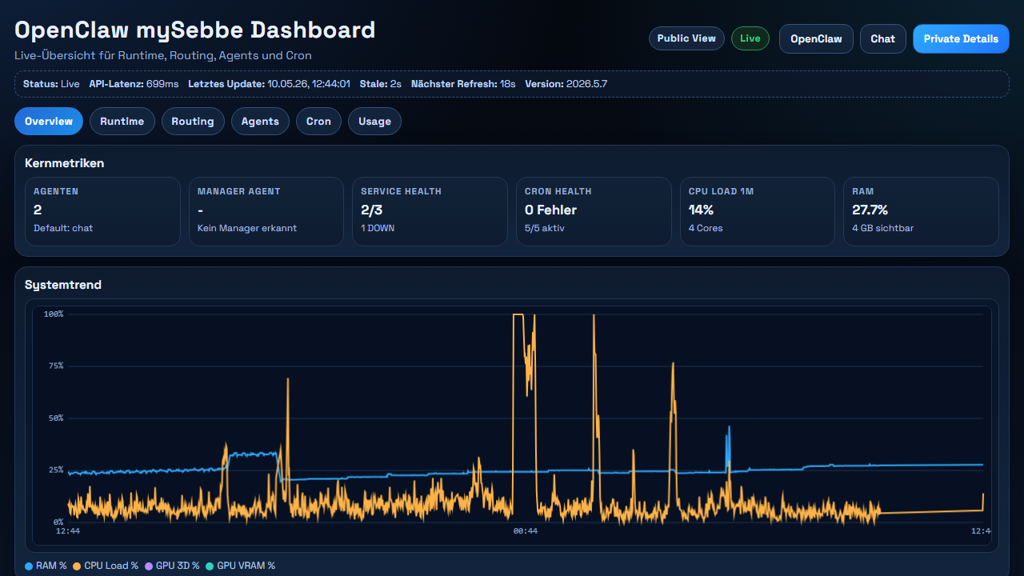Click 'Kein Manager erkannt' text
1024x576 pixels.
tap(247, 228)
